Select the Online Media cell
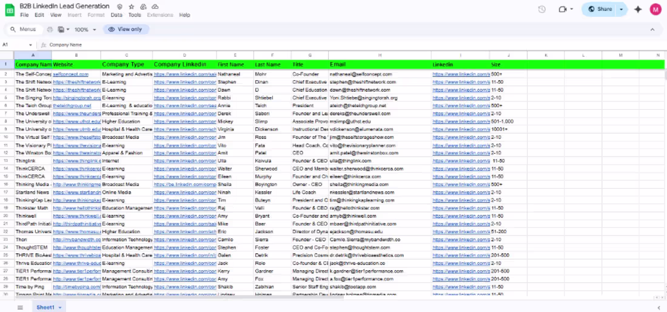The width and height of the screenshot is (667, 312). 127,192
